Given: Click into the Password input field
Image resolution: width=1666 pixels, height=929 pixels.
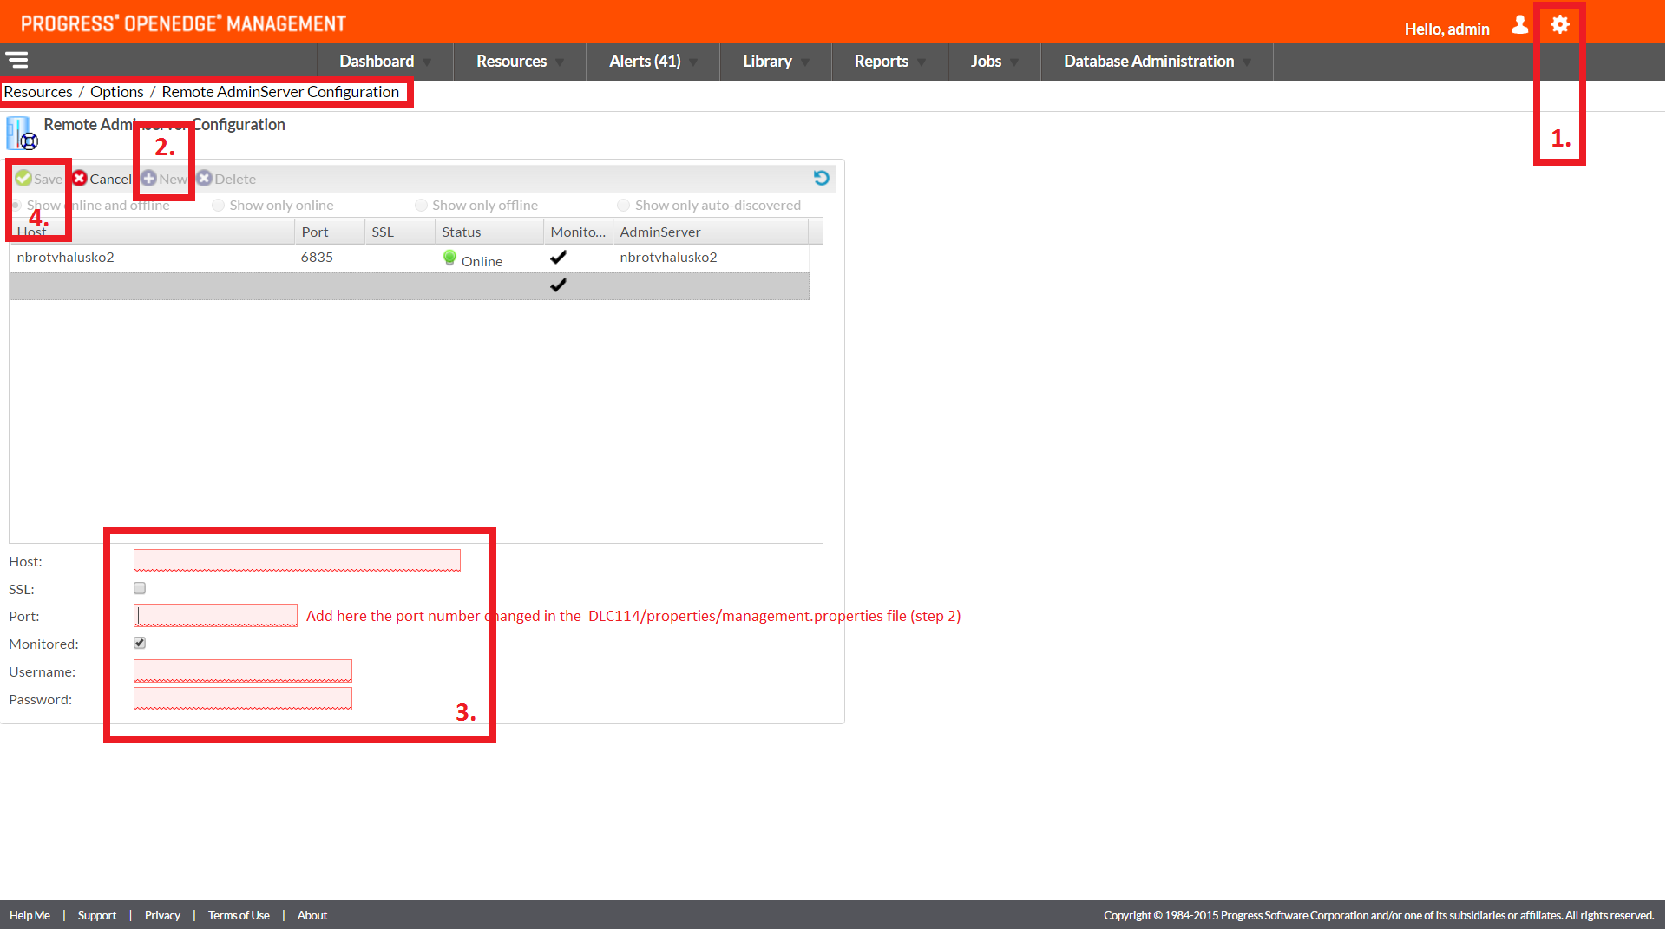Looking at the screenshot, I should [243, 698].
